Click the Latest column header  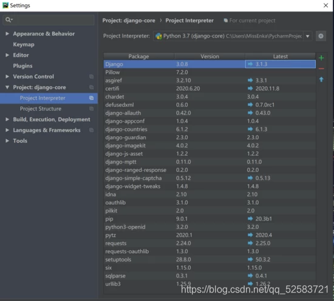point(281,56)
